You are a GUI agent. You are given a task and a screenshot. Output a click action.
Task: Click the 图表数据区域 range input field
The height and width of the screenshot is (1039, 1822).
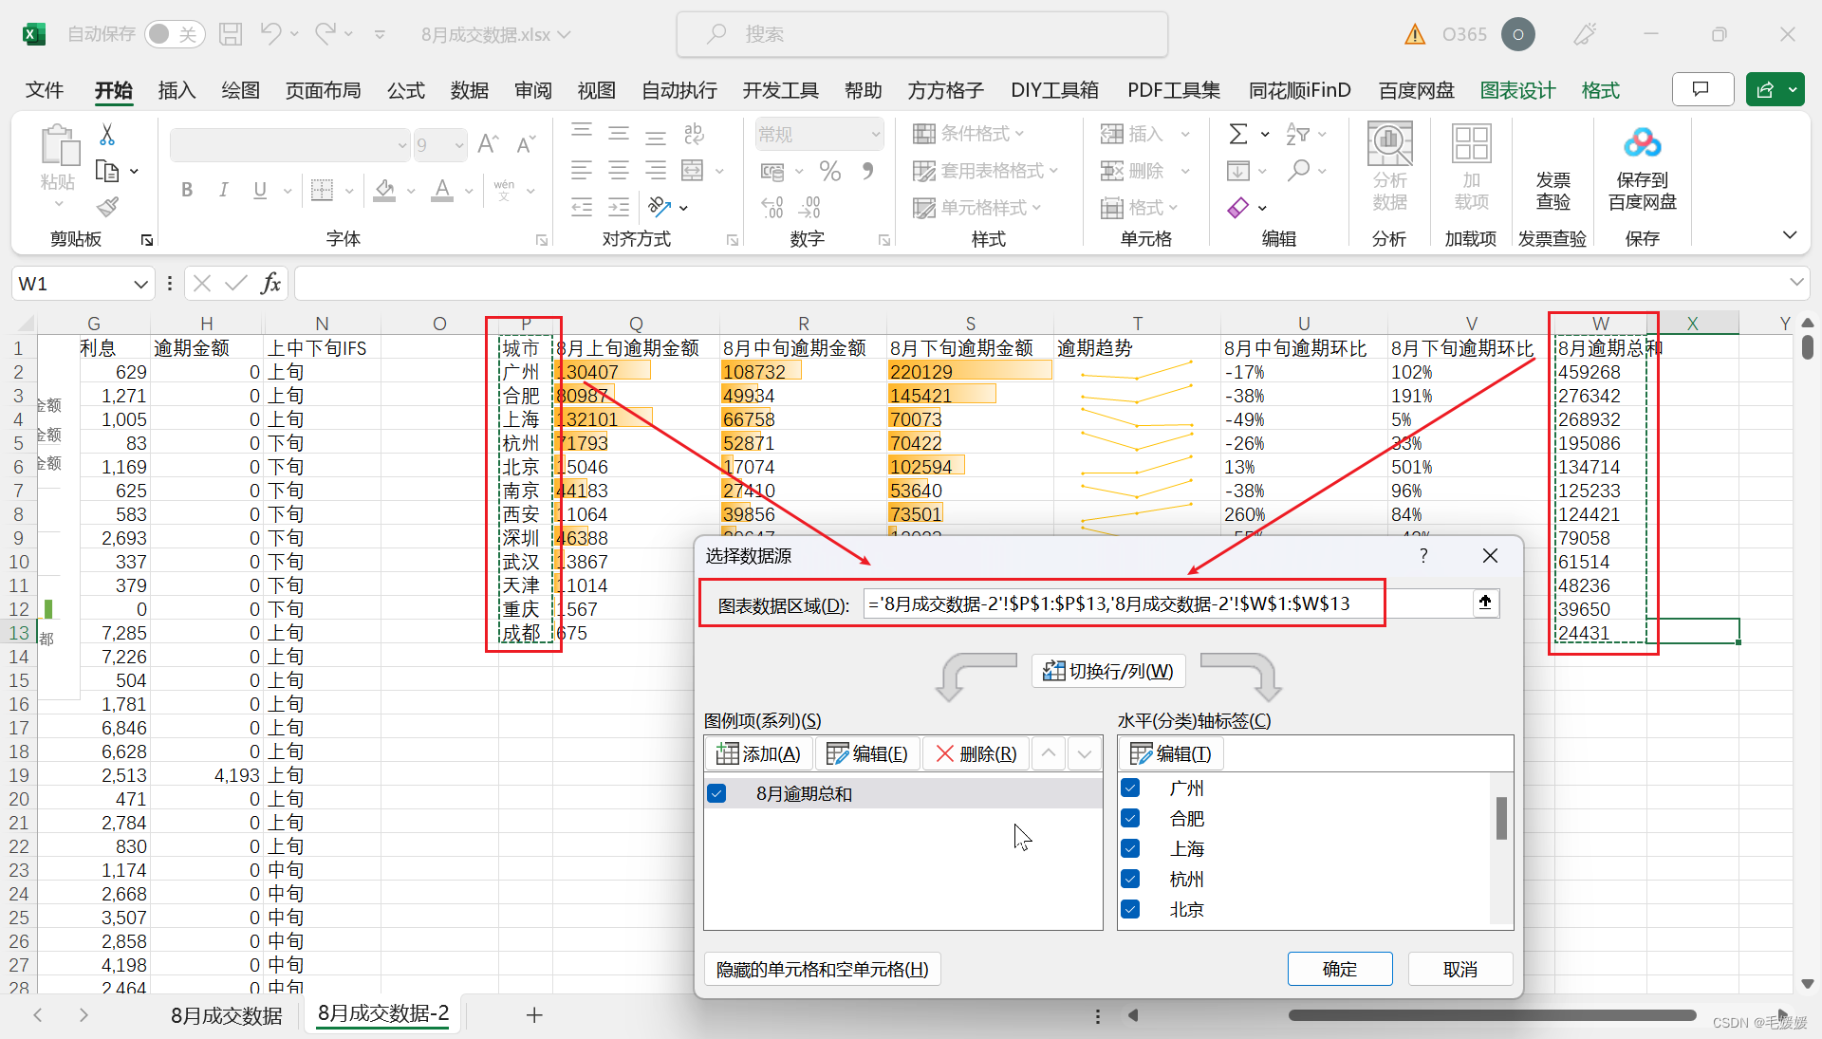(x=1167, y=603)
